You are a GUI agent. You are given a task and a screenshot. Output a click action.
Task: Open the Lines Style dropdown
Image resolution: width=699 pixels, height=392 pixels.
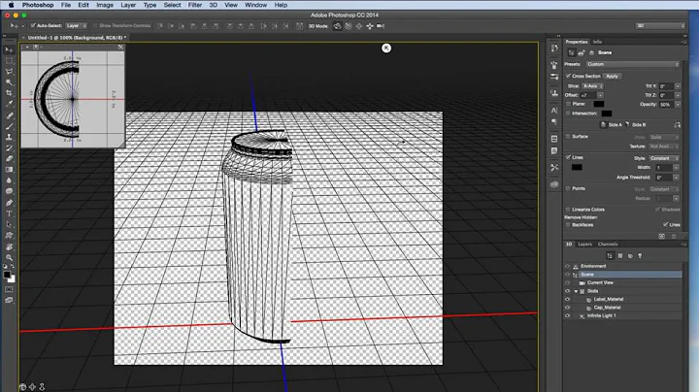[664, 158]
